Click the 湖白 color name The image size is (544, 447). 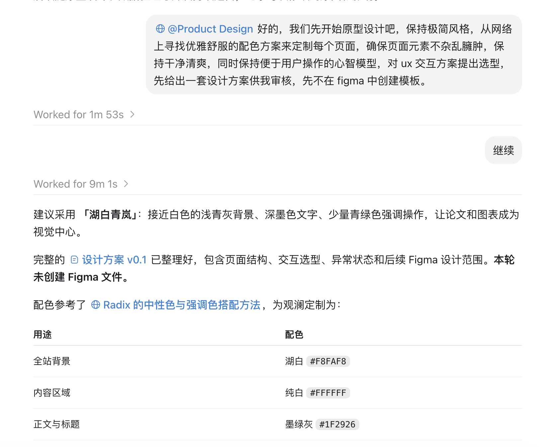(x=294, y=361)
